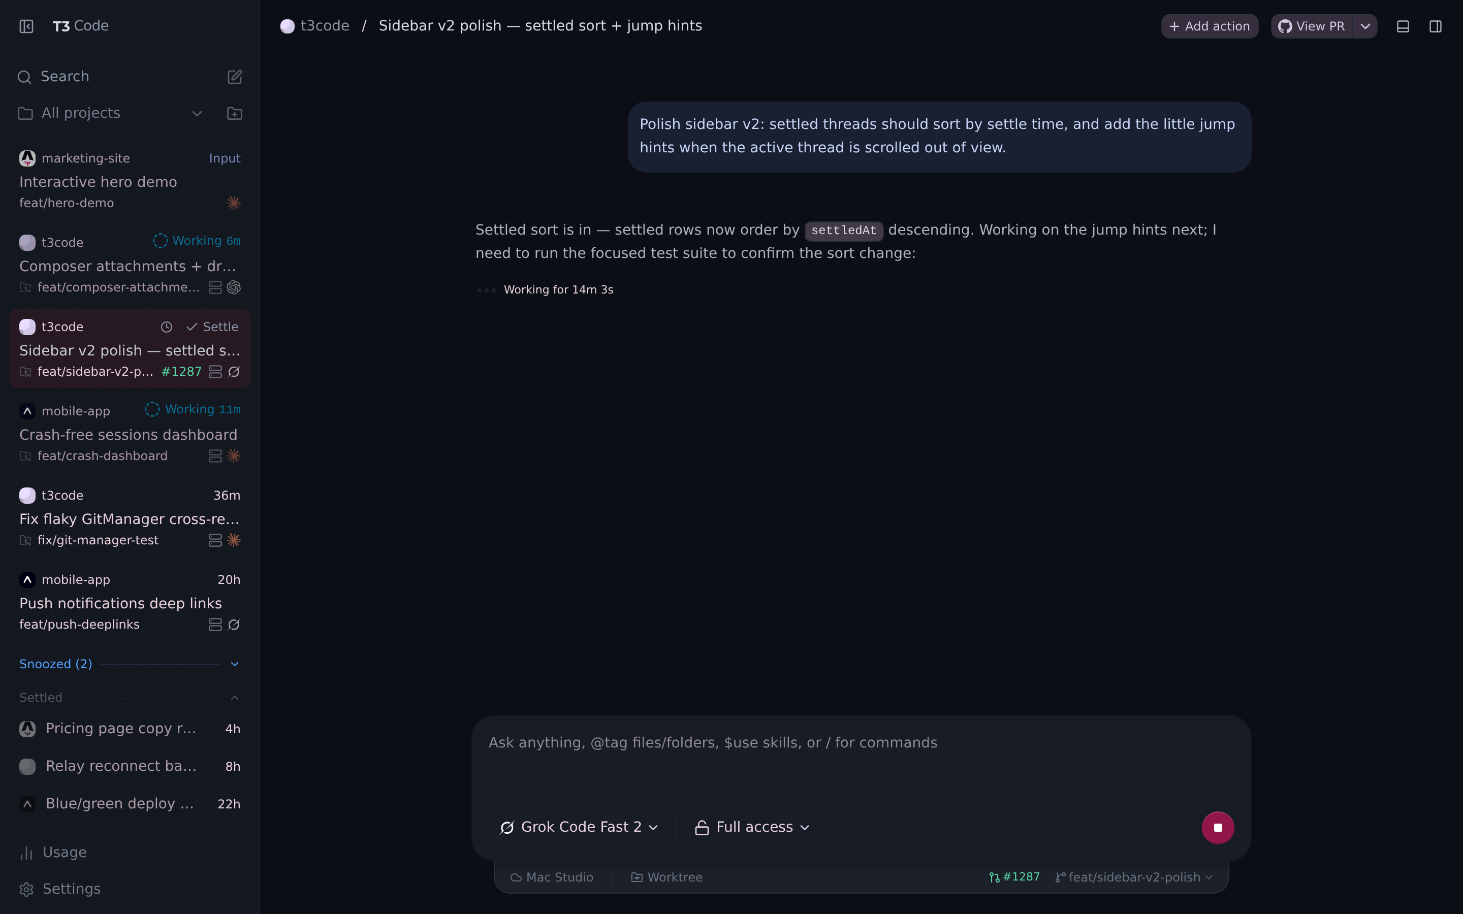
Task: Open pull request #1287 in status bar
Action: pyautogui.click(x=1015, y=877)
